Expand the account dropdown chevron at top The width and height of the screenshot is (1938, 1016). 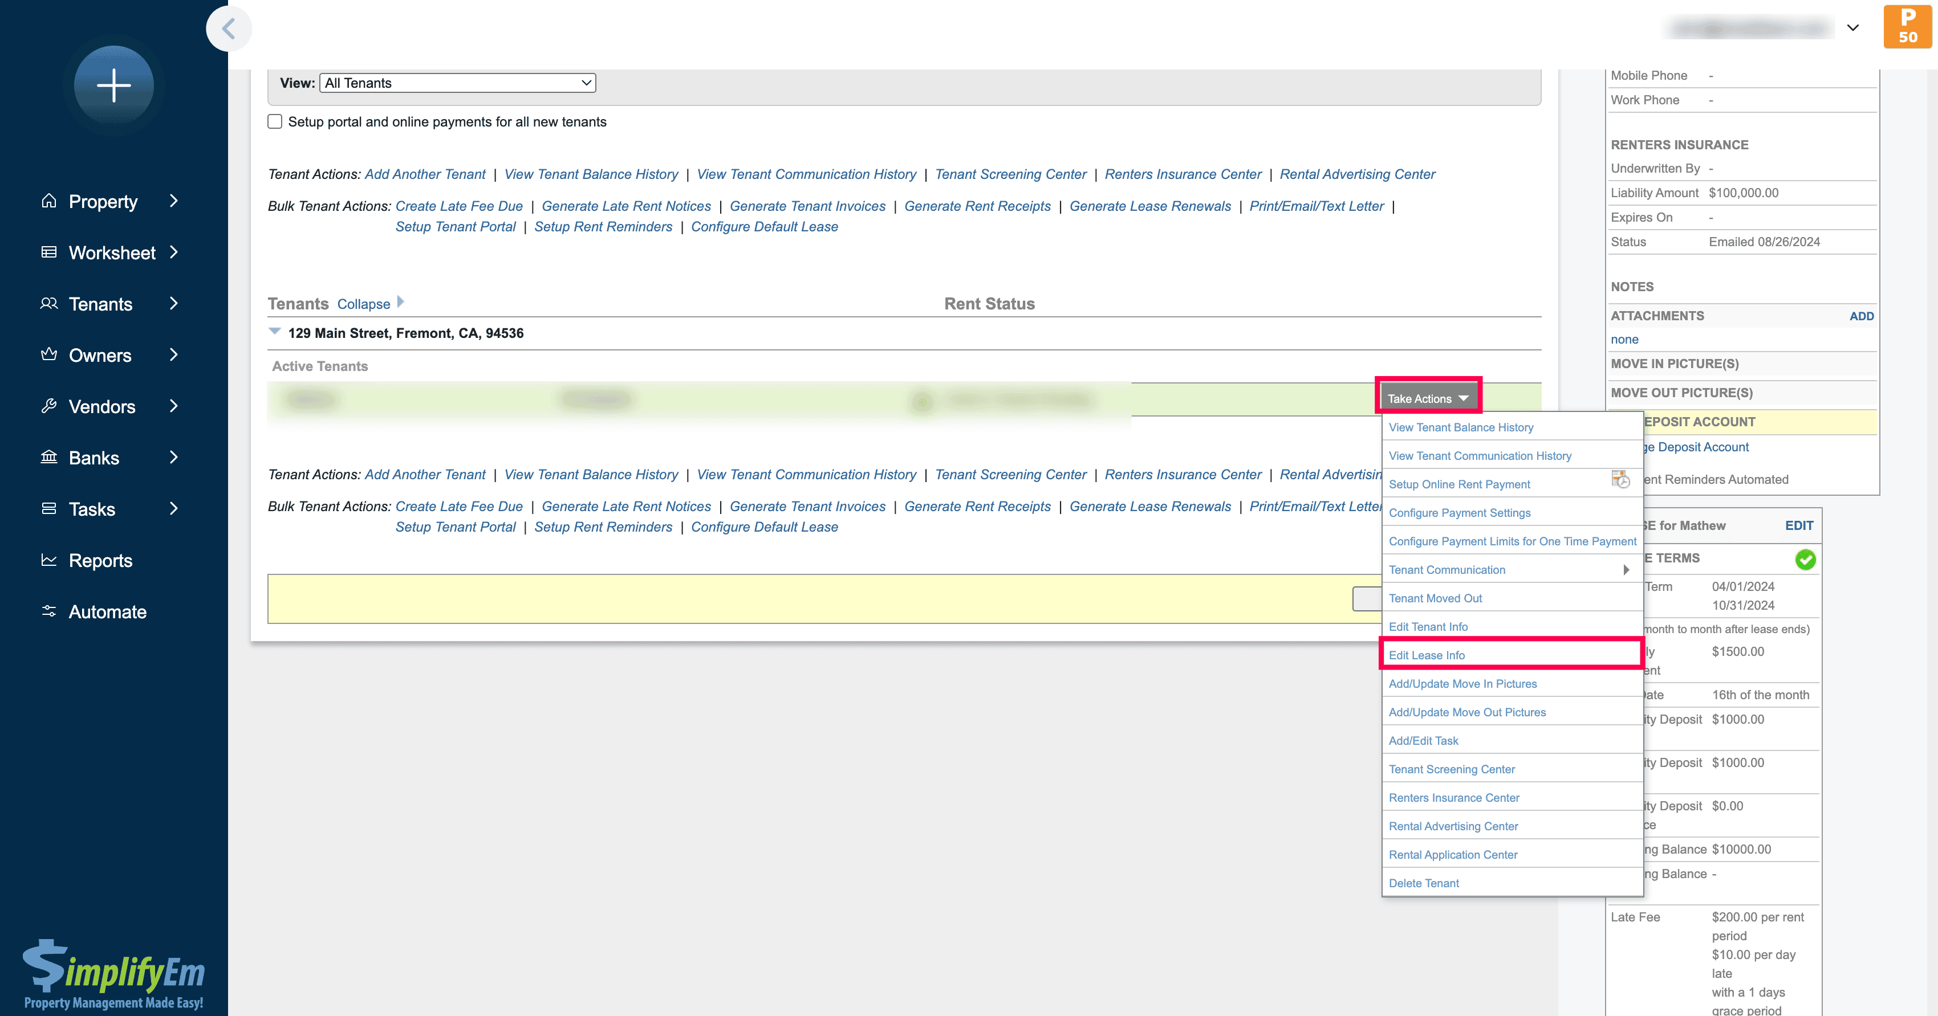click(1852, 28)
